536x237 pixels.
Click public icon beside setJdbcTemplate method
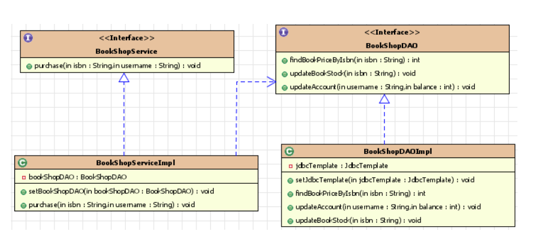(x=290, y=180)
